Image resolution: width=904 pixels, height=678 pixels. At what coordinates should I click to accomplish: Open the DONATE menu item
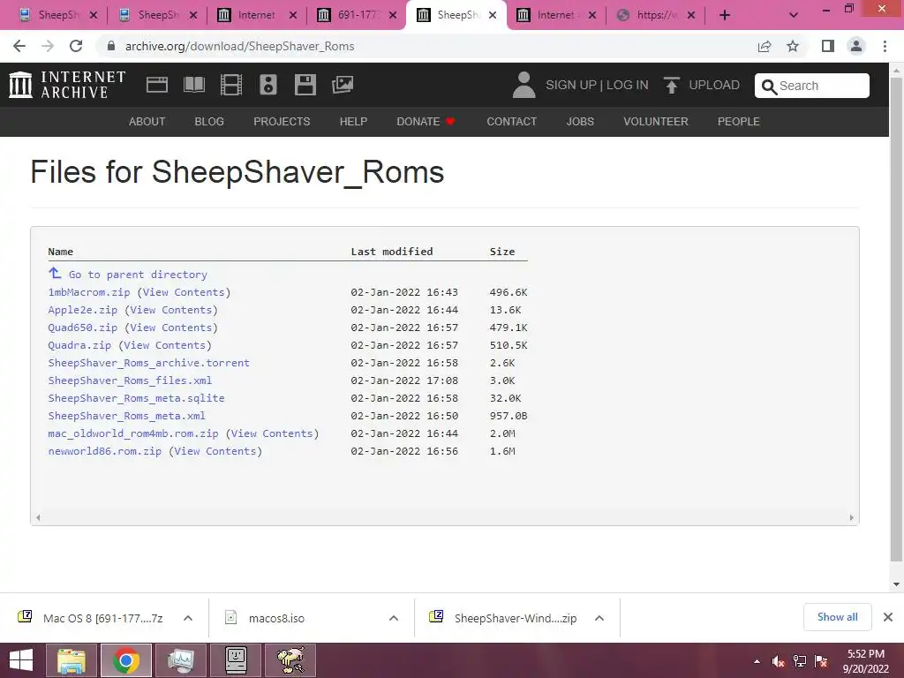click(426, 122)
